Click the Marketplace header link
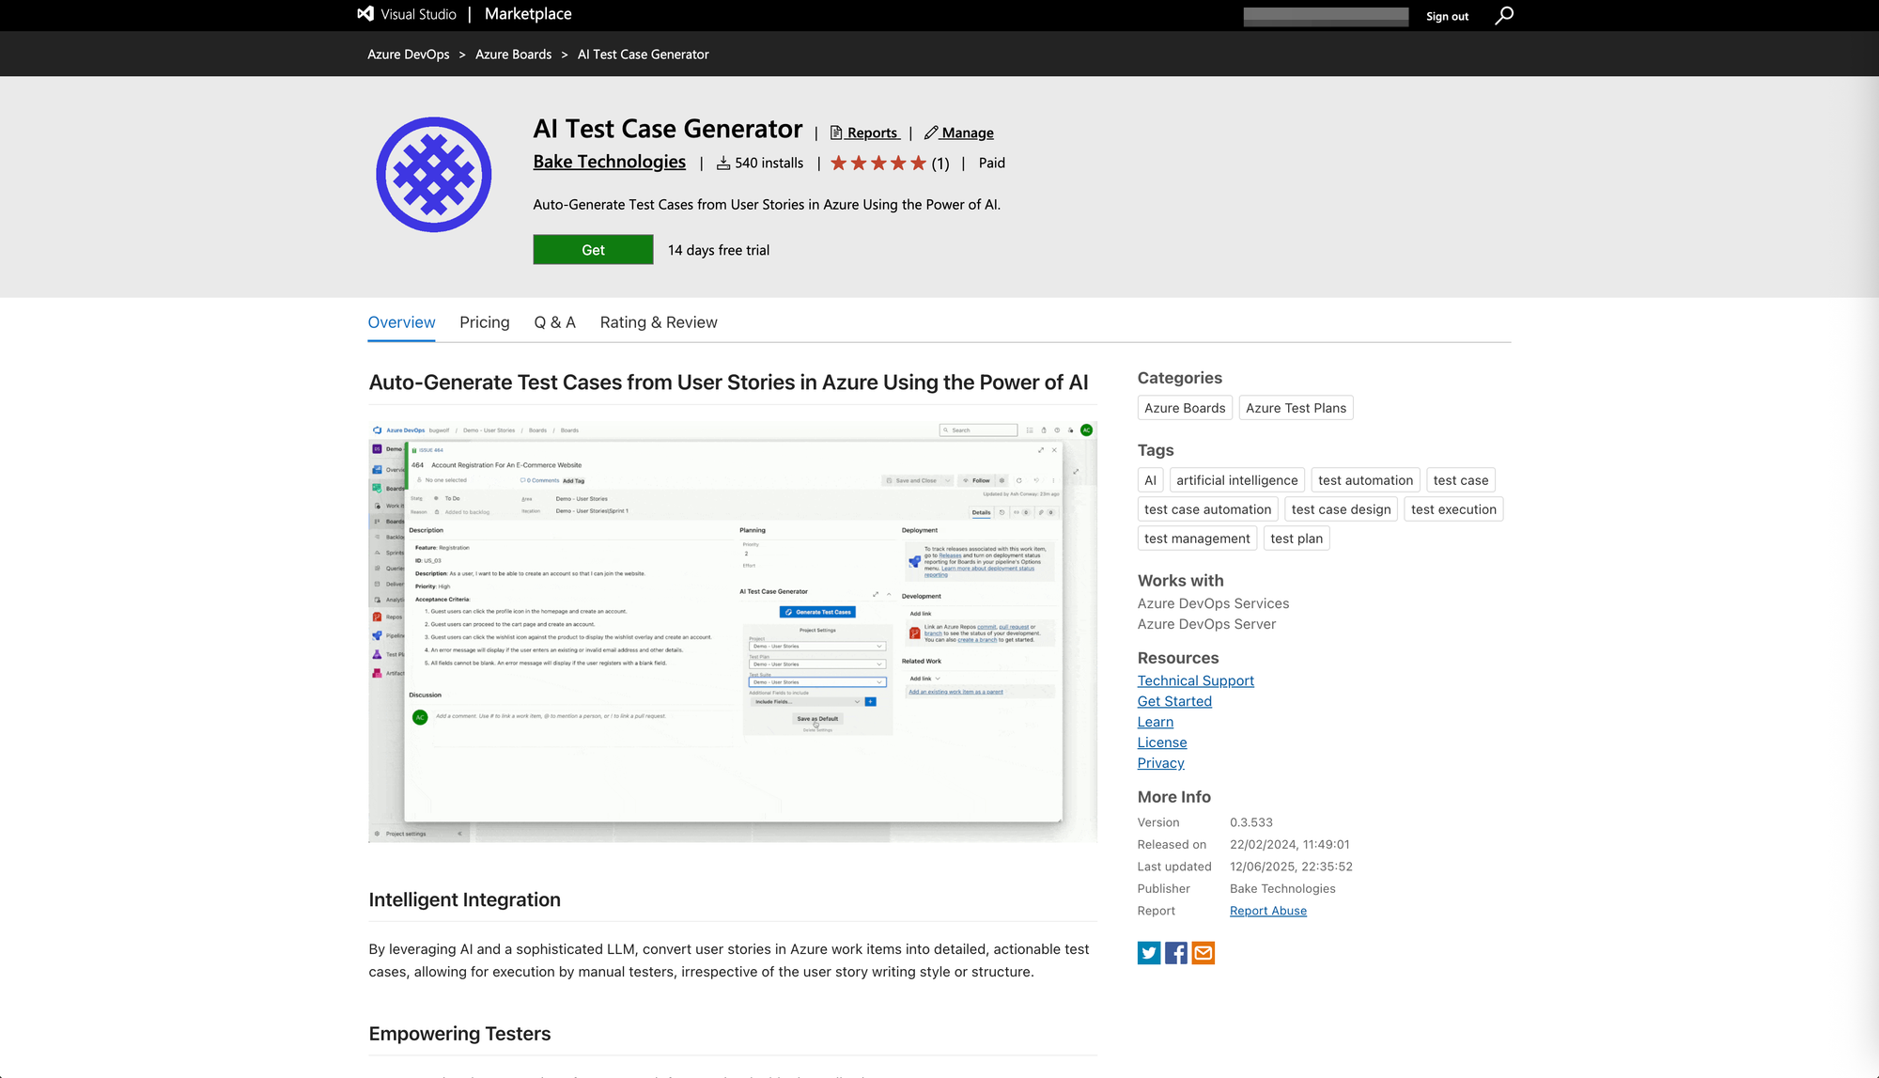Viewport: 1879px width, 1078px height. pyautogui.click(x=528, y=14)
